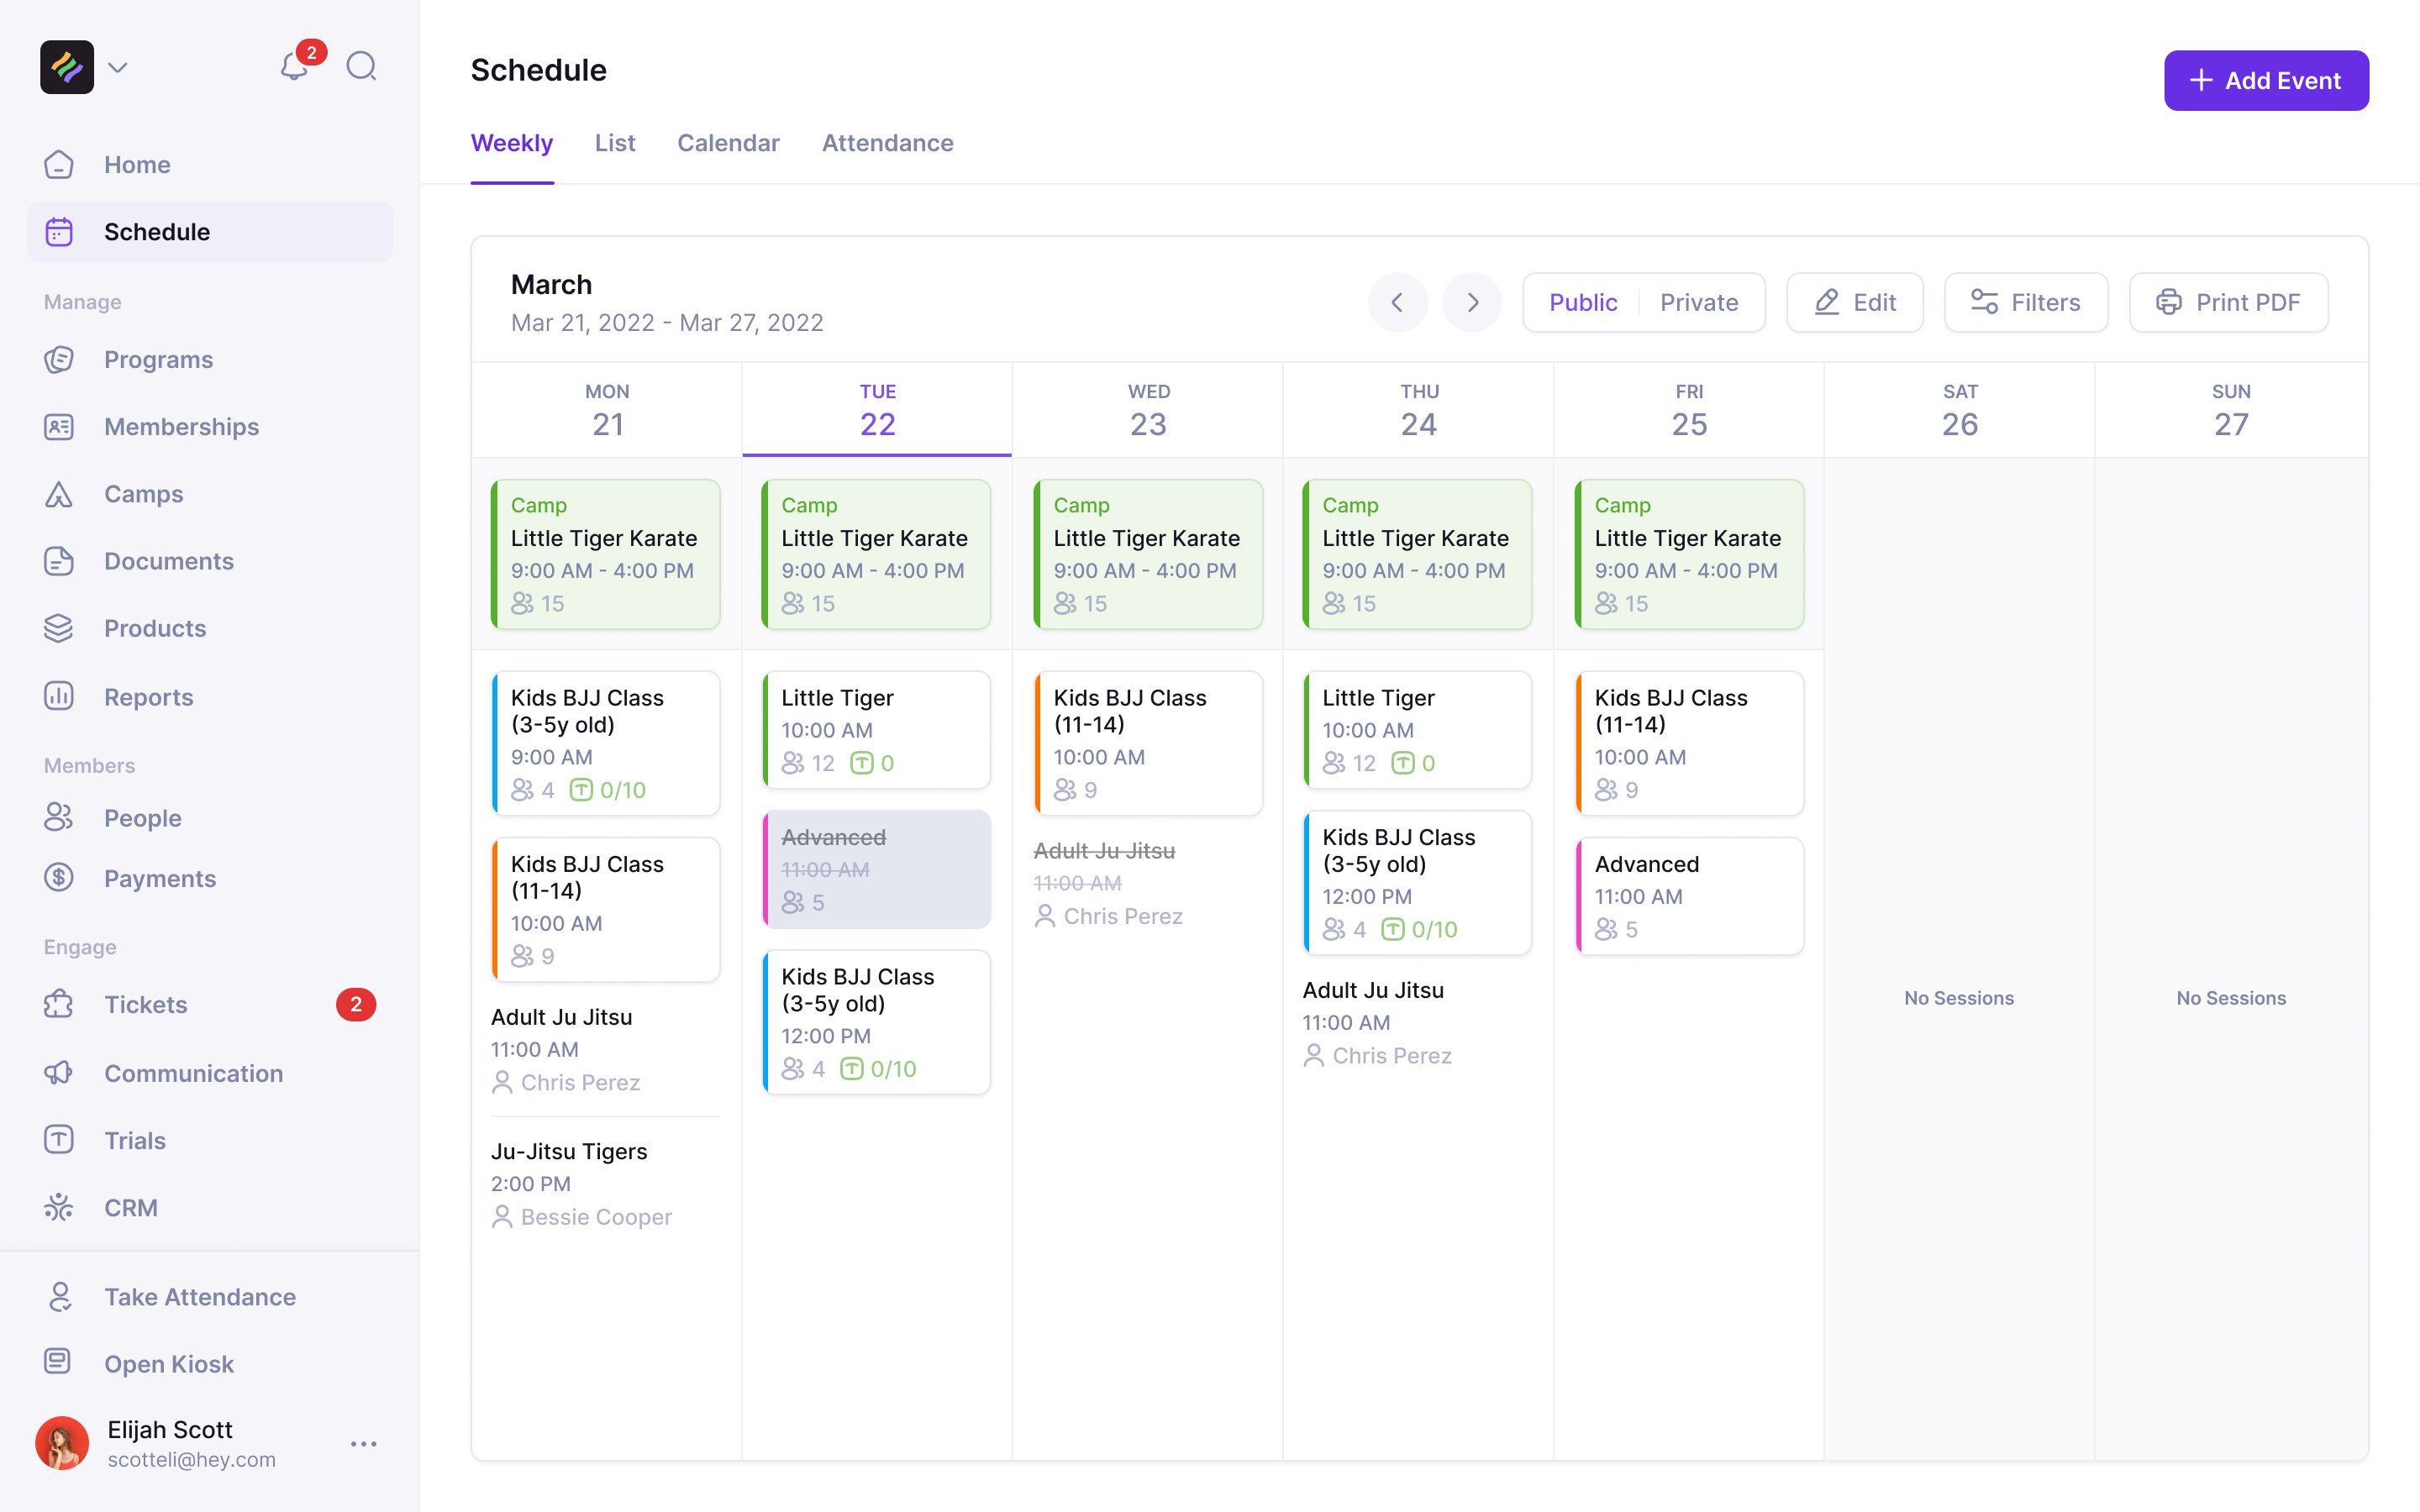Open Monday's Little Tiger Karate camp card
This screenshot has height=1512, width=2420.
pos(606,554)
